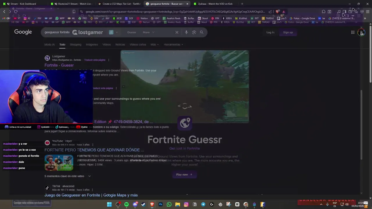372x209 pixels.
Task: Switch to Create a CS2 Maps Tier List tab
Action: click(119, 4)
